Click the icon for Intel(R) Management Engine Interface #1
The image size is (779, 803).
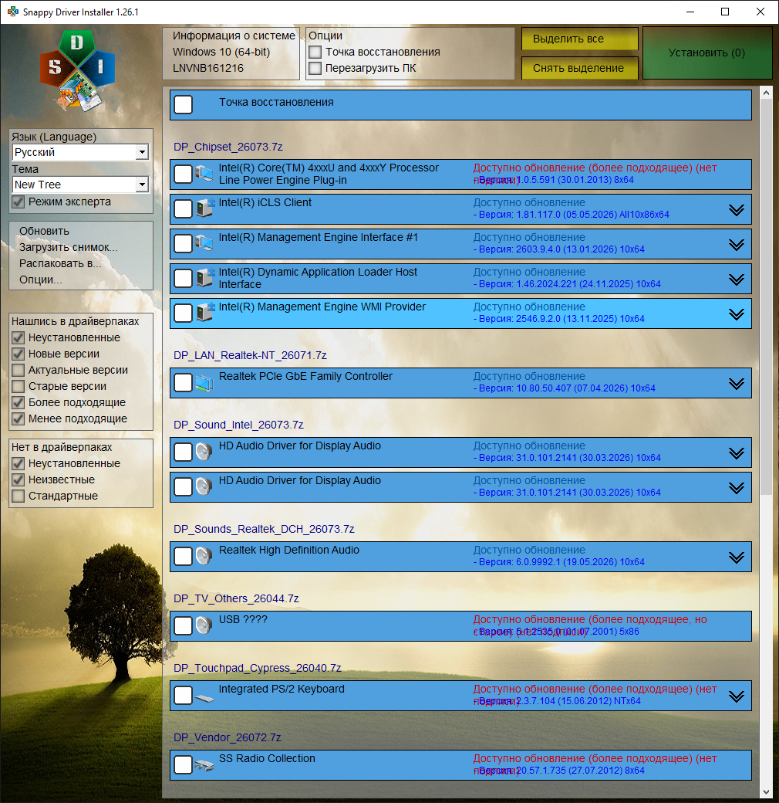tap(204, 243)
